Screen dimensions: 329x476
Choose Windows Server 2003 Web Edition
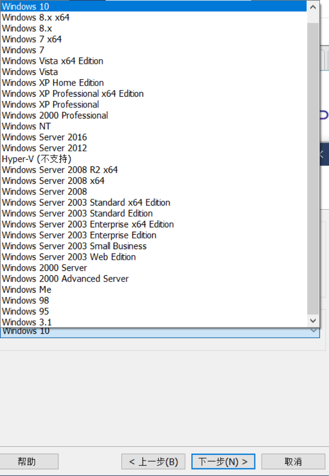[154, 257]
